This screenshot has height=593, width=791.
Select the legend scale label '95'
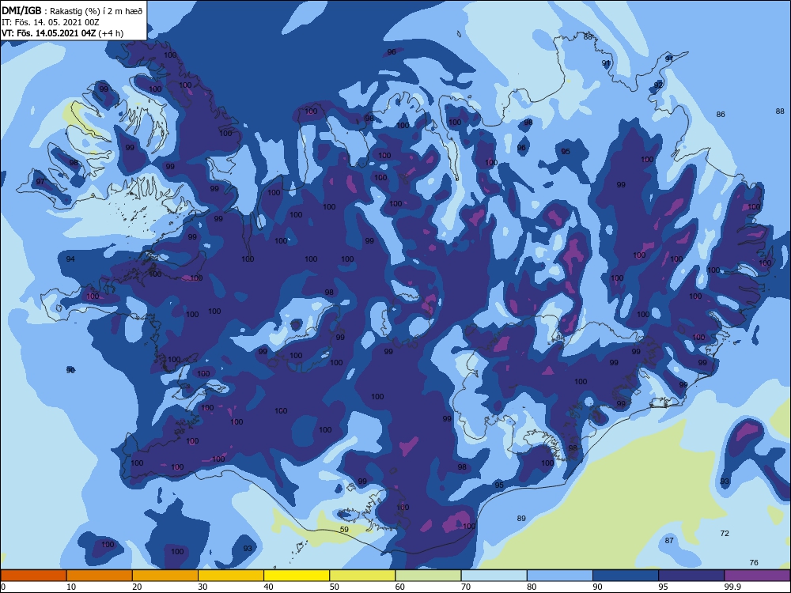(x=664, y=587)
